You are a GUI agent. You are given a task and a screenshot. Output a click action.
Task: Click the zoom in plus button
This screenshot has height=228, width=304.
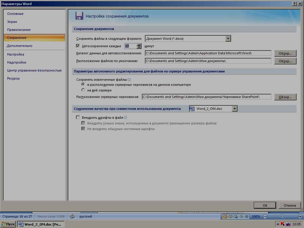pyautogui.click(x=300, y=216)
